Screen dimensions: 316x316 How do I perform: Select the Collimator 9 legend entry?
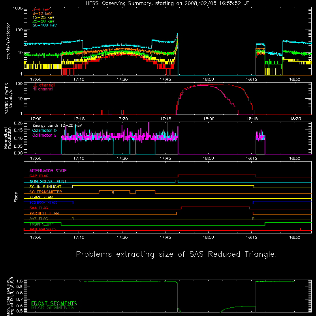pyautogui.click(x=44, y=135)
